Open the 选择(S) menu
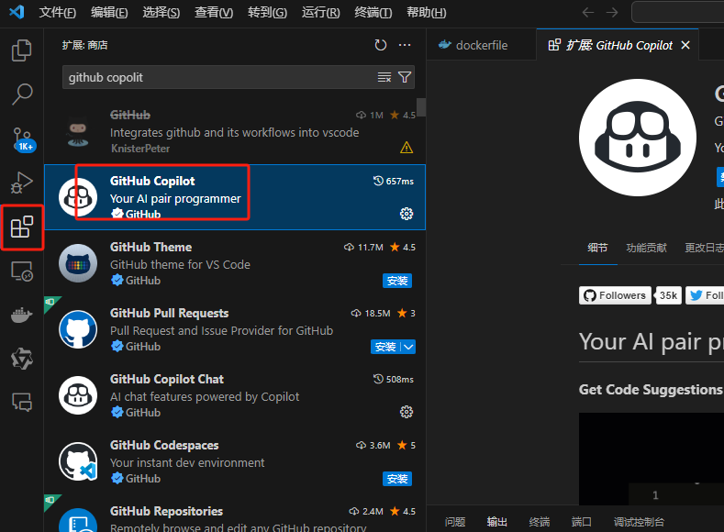 coord(162,13)
